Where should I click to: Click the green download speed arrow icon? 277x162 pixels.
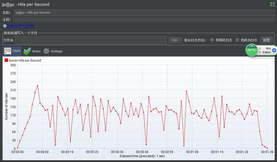coord(260,52)
